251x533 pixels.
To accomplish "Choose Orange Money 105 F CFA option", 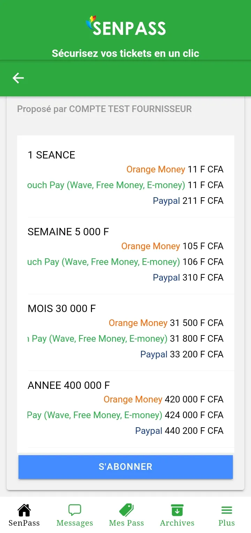I will tap(172, 246).
